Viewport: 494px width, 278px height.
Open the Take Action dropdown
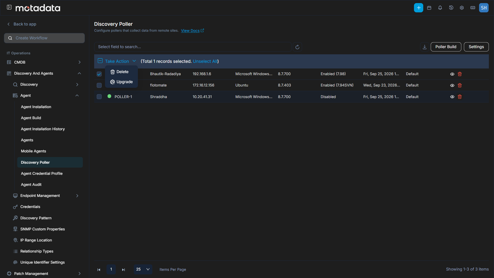(120, 61)
